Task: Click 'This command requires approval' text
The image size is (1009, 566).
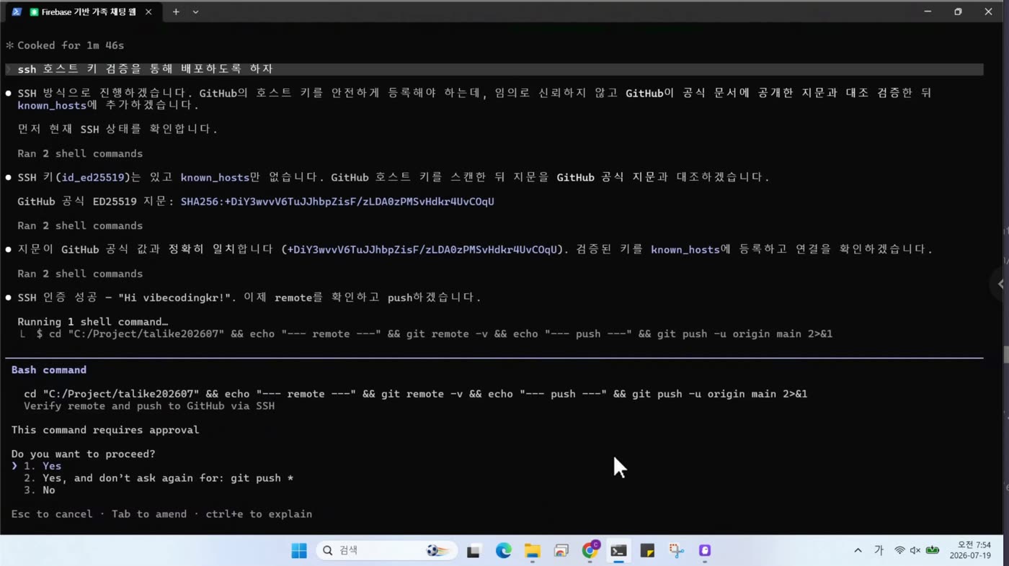Action: click(x=105, y=430)
